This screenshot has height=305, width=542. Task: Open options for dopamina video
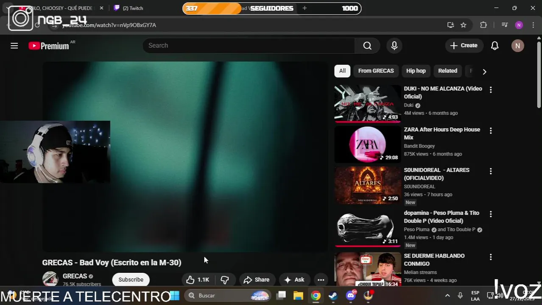point(491,214)
